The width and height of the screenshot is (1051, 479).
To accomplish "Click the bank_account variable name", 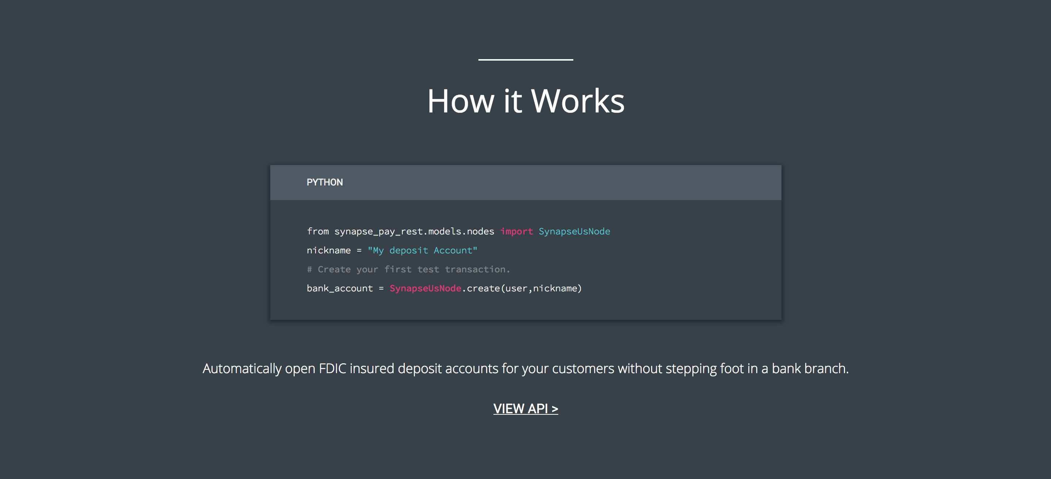I will click(x=340, y=288).
